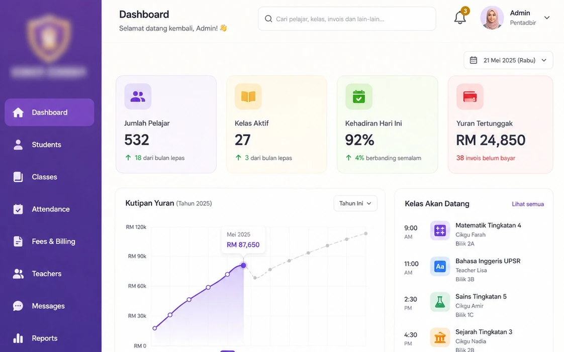Click the RM 120k axis label
Image resolution: width=564 pixels, height=352 pixels.
pyautogui.click(x=136, y=227)
